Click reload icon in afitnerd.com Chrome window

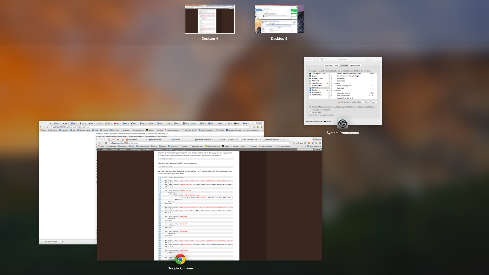tap(106, 143)
